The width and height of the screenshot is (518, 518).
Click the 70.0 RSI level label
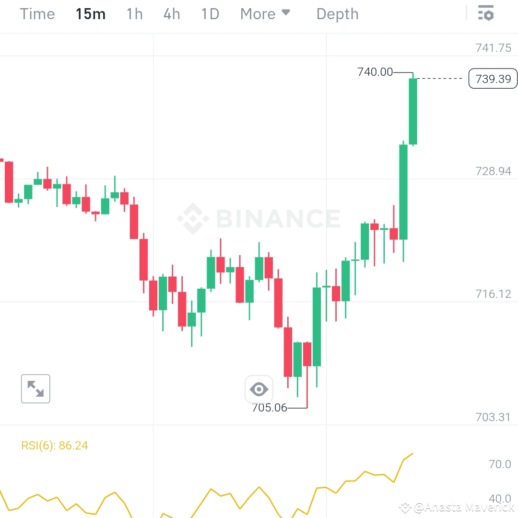point(499,464)
